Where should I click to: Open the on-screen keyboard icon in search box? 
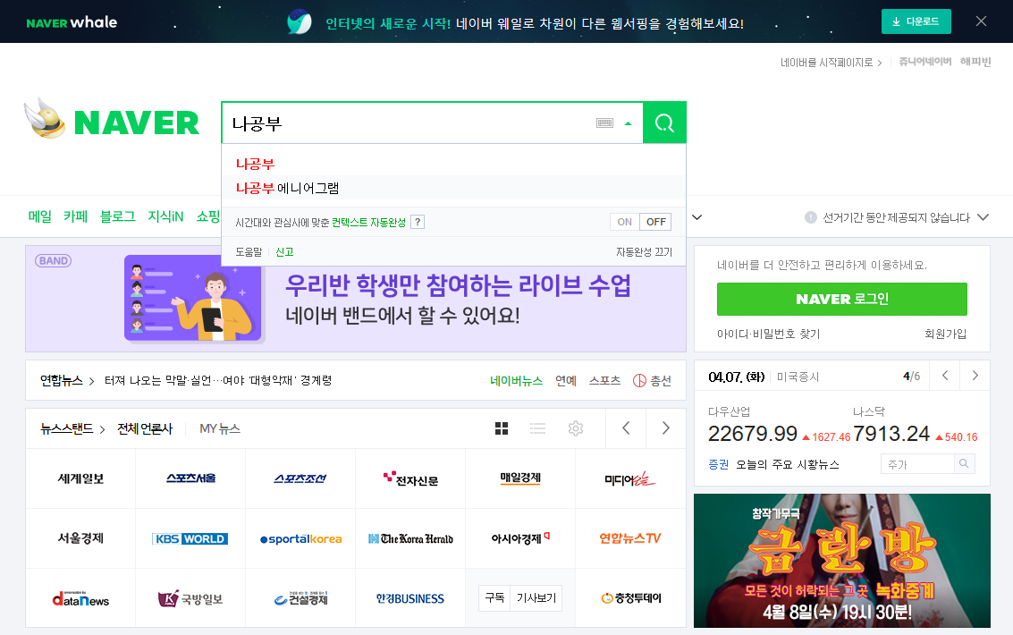(604, 123)
